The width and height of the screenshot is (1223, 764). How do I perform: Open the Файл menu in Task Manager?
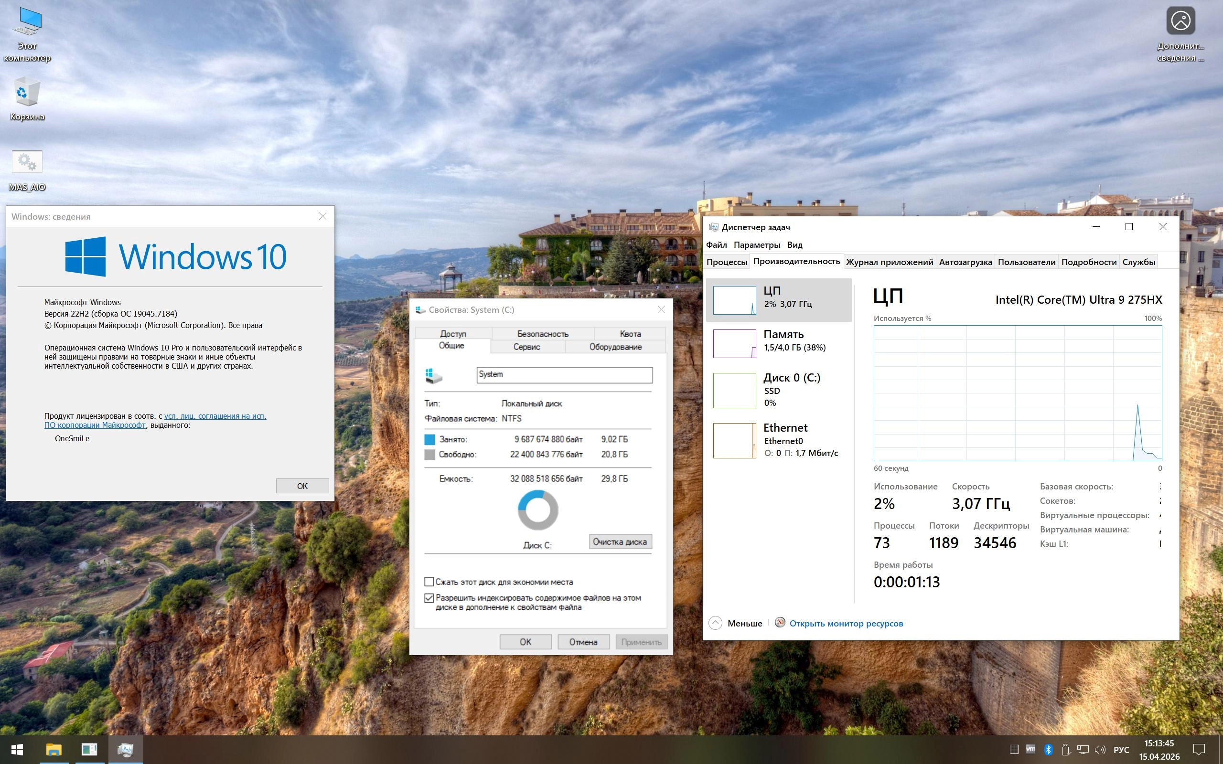716,245
